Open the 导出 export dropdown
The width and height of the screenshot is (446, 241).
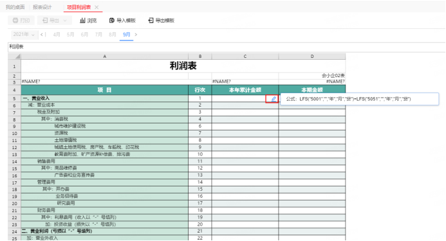(x=54, y=21)
